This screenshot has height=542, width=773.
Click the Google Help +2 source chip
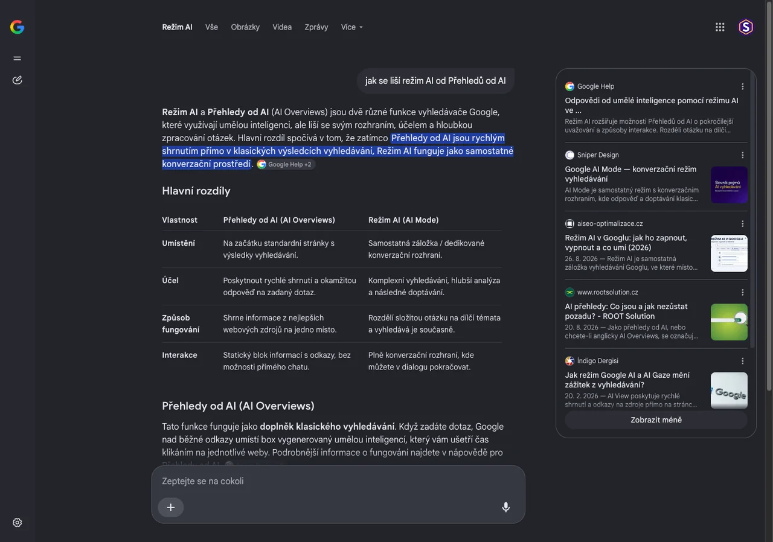285,164
